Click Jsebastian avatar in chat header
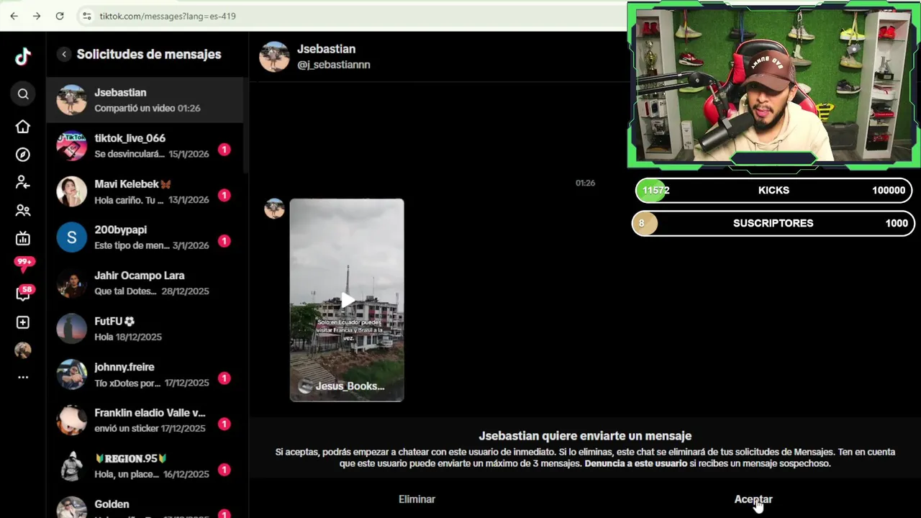This screenshot has height=518, width=921. 274,56
